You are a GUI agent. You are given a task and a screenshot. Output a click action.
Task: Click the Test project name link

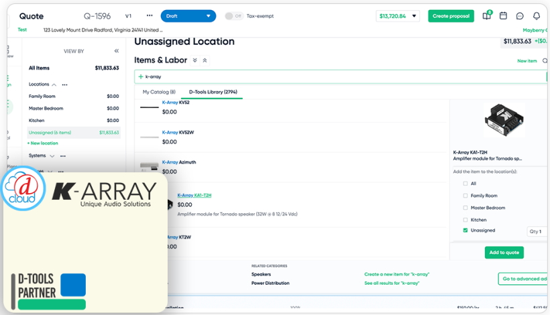[x=22, y=29]
